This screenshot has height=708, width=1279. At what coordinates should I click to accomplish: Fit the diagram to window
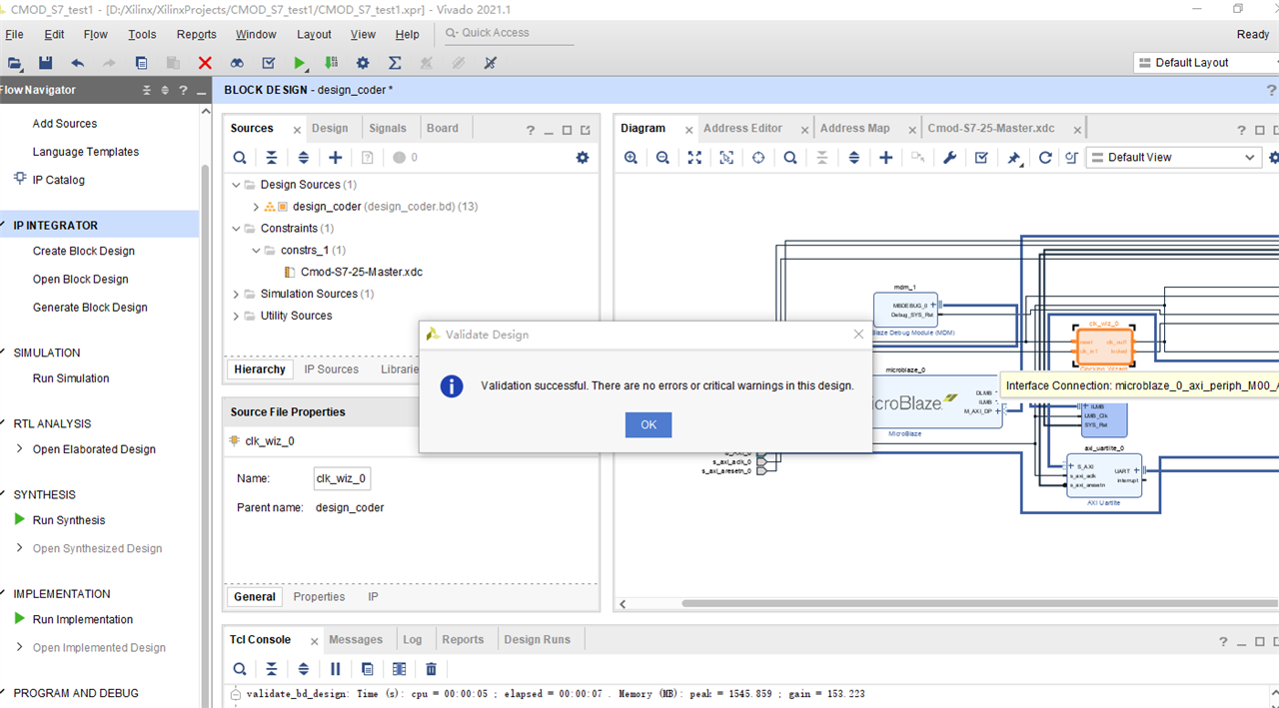[x=694, y=157]
